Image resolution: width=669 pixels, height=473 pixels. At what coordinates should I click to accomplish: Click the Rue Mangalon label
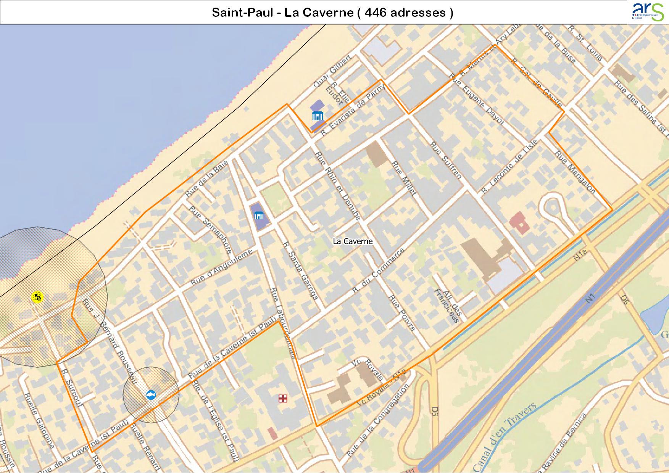(x=576, y=172)
